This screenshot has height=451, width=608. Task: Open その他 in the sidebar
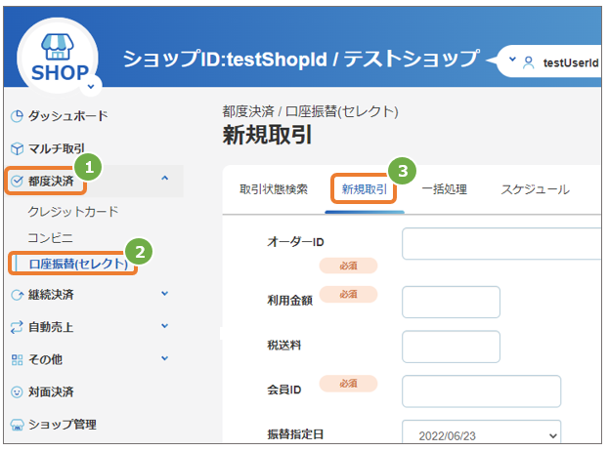[x=45, y=359]
